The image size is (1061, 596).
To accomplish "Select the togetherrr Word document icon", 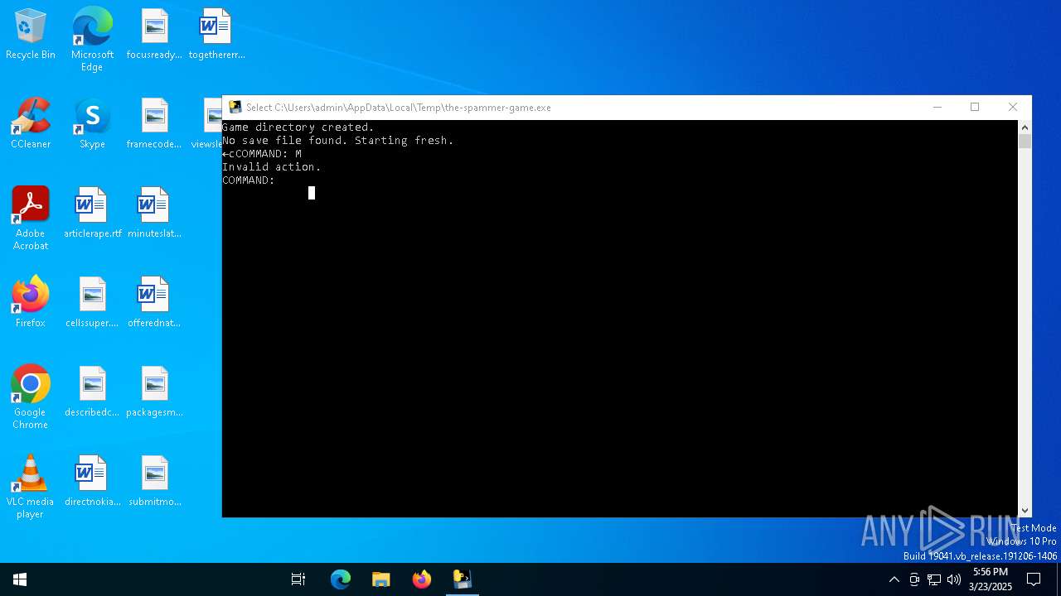I will coord(216,33).
